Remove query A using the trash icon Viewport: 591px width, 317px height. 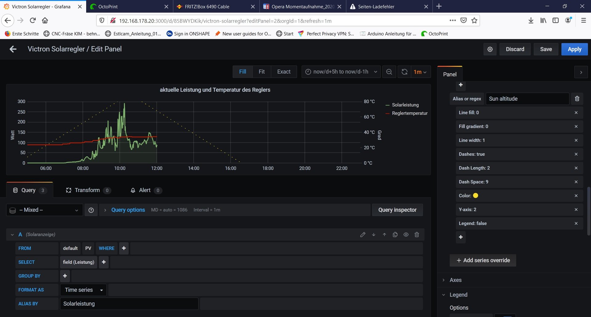pyautogui.click(x=417, y=235)
